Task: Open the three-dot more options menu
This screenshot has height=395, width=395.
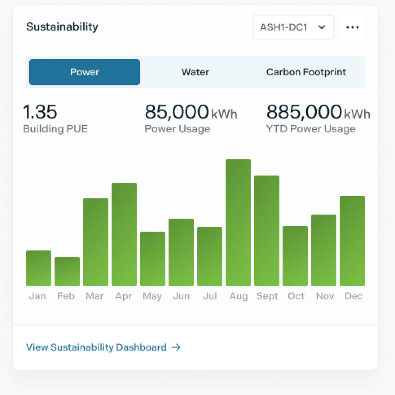Action: (x=352, y=27)
